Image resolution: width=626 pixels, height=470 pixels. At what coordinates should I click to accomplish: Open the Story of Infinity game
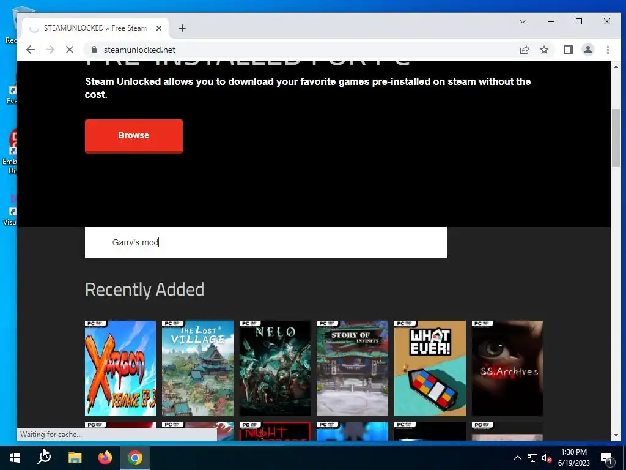pyautogui.click(x=352, y=368)
